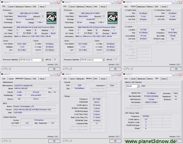Screen dimensions: 183x144
Task: Click the 2418.0 MHz L2 frequency value
Action: (173, 33)
